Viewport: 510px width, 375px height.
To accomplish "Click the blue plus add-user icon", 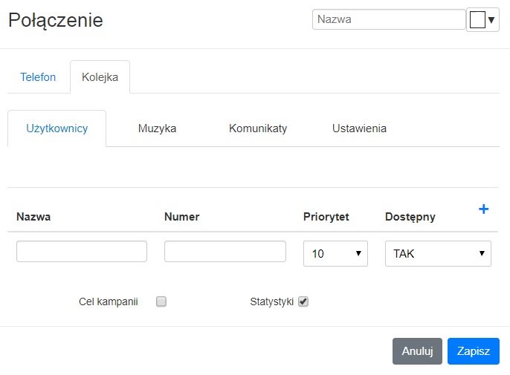I will tap(483, 209).
